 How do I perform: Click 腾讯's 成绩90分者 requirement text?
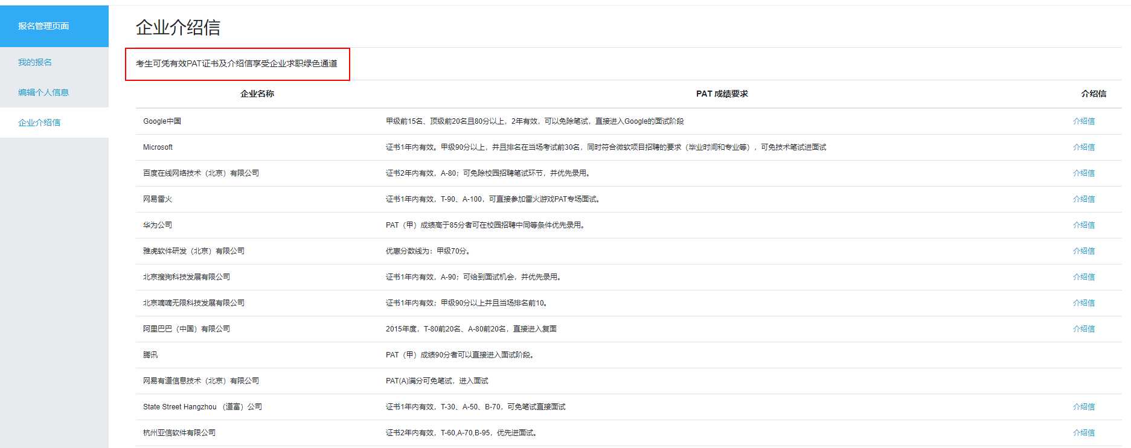[x=461, y=355]
